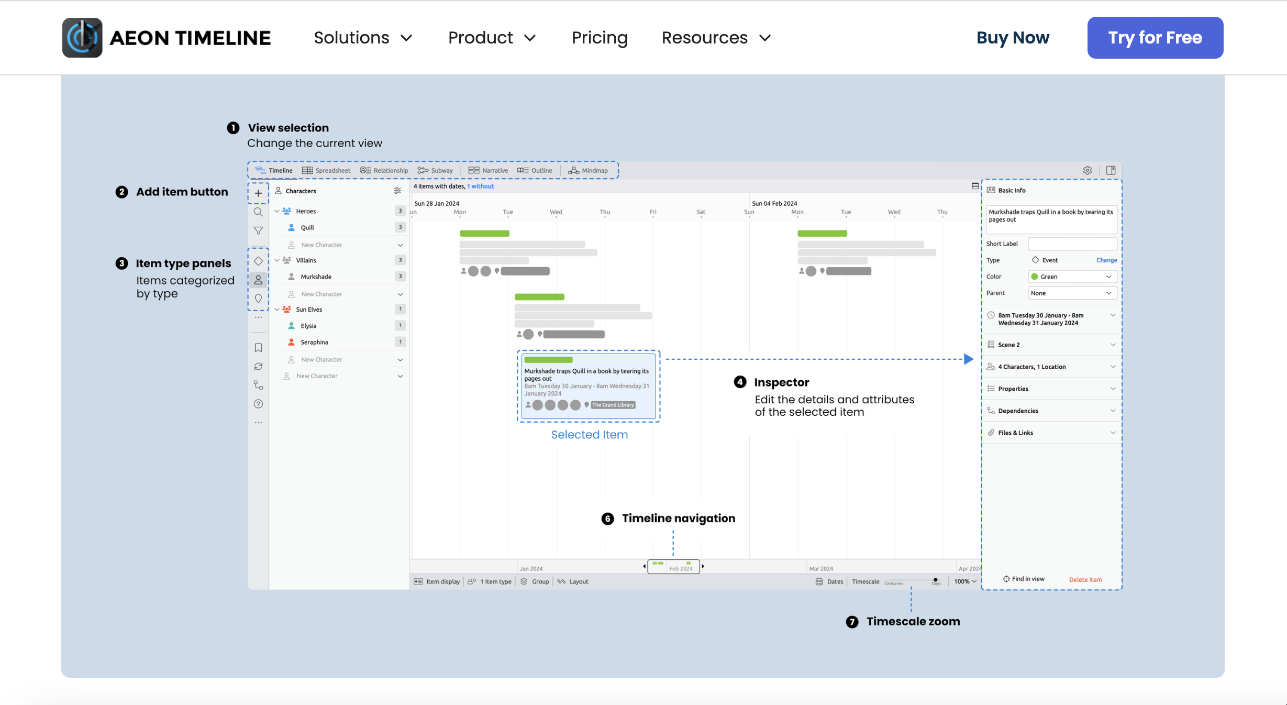
Task: Select the diamond Event type panel icon
Action: pyautogui.click(x=258, y=261)
